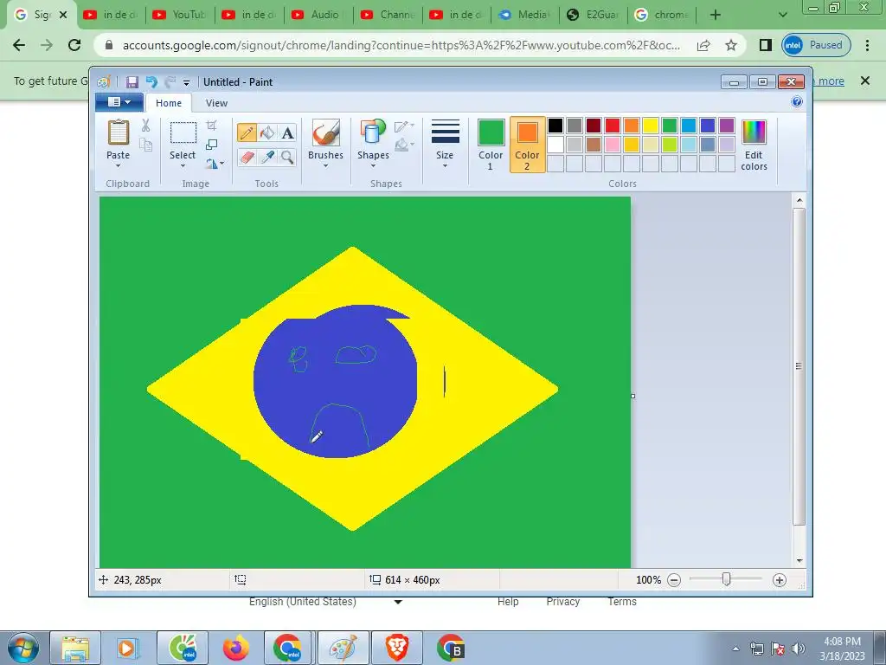
Task: Click the intel Paused profile button
Action: pyautogui.click(x=816, y=45)
